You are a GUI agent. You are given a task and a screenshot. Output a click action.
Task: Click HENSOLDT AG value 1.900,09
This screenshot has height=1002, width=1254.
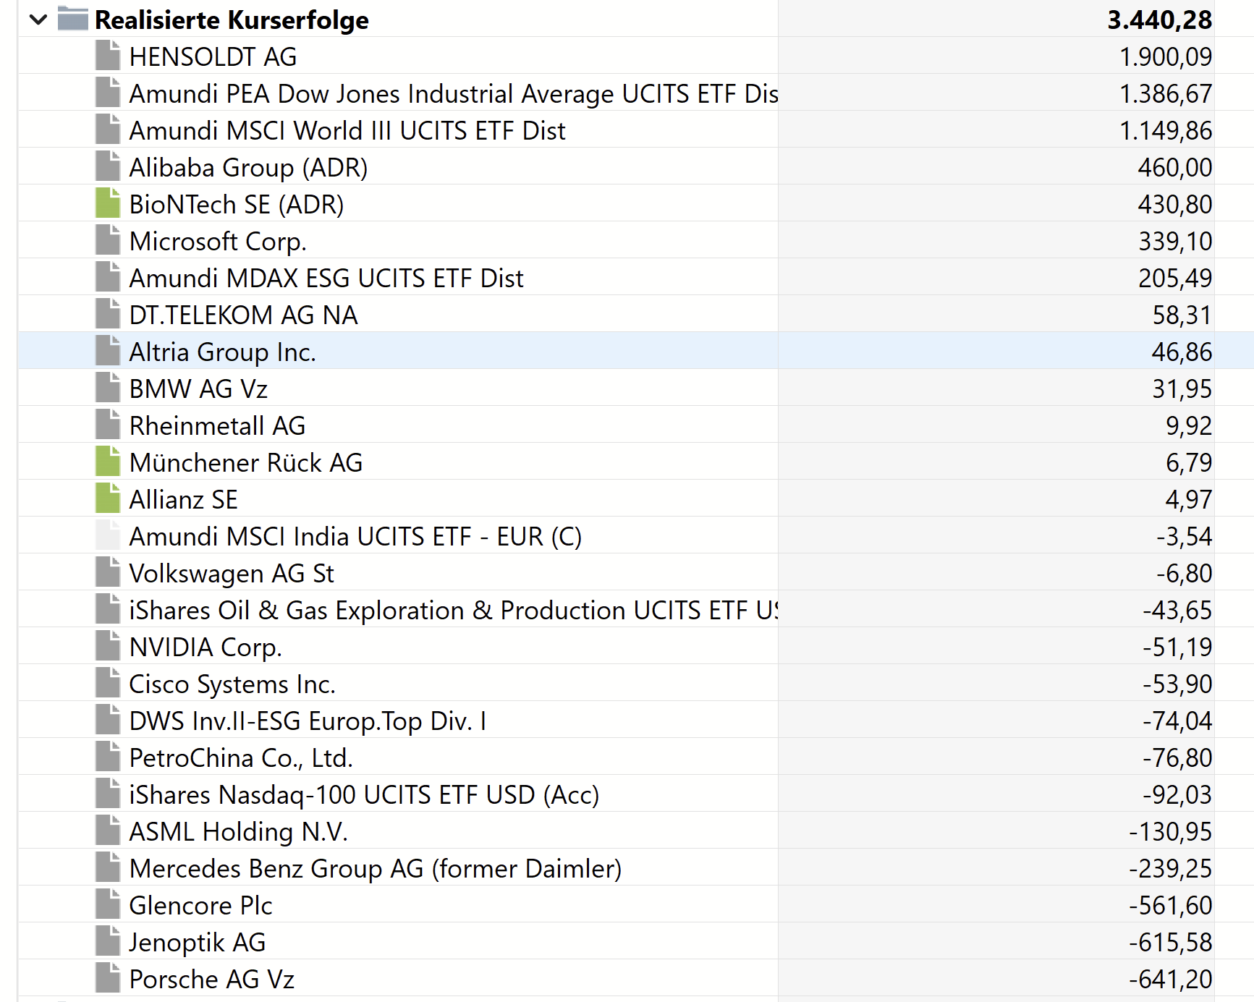1165,56
